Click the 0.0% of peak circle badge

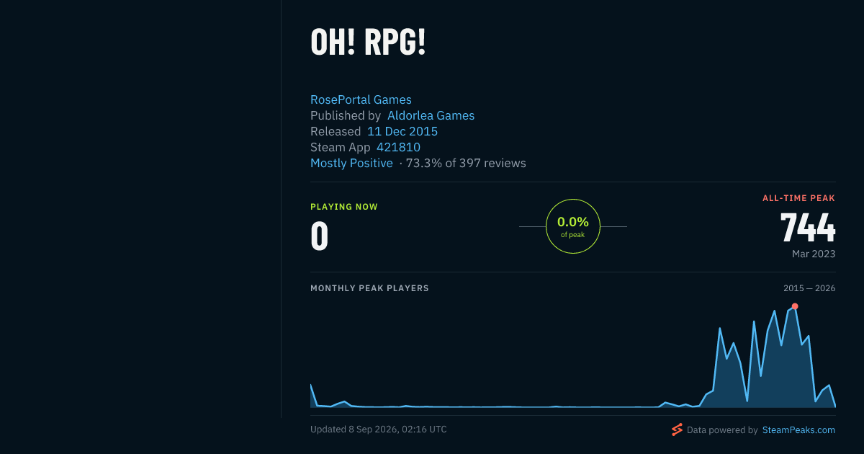[x=573, y=226]
